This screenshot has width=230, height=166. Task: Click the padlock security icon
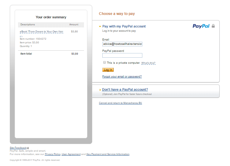pos(213,26)
